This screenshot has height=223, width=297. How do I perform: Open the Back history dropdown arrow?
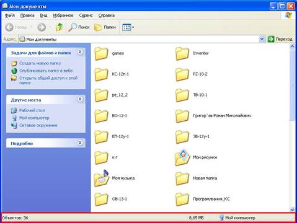tap(31, 27)
